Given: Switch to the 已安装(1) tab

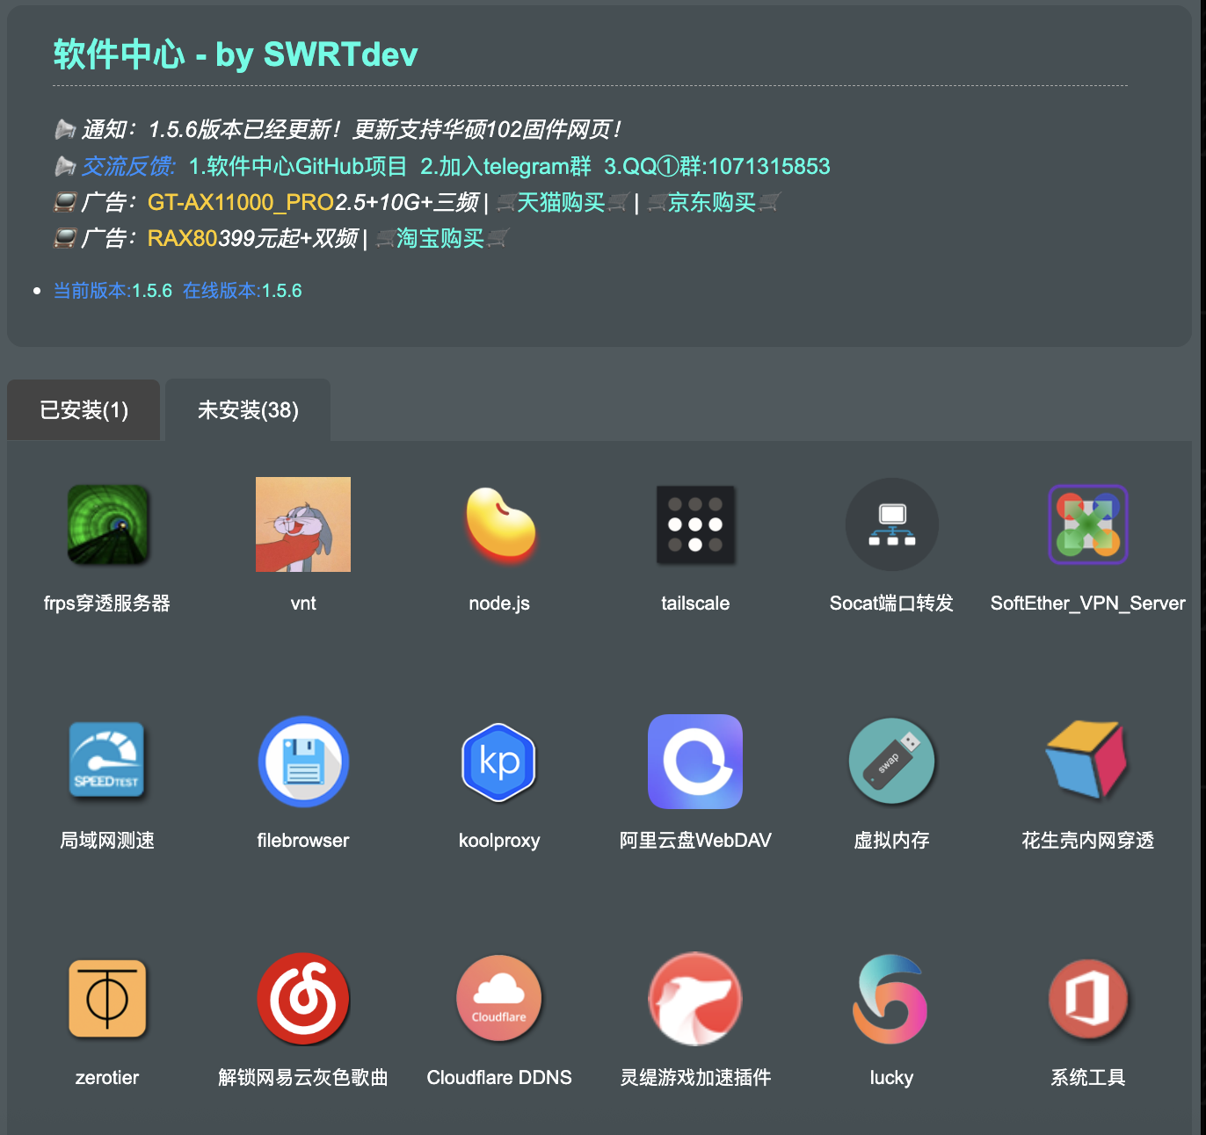Looking at the screenshot, I should tap(84, 410).
